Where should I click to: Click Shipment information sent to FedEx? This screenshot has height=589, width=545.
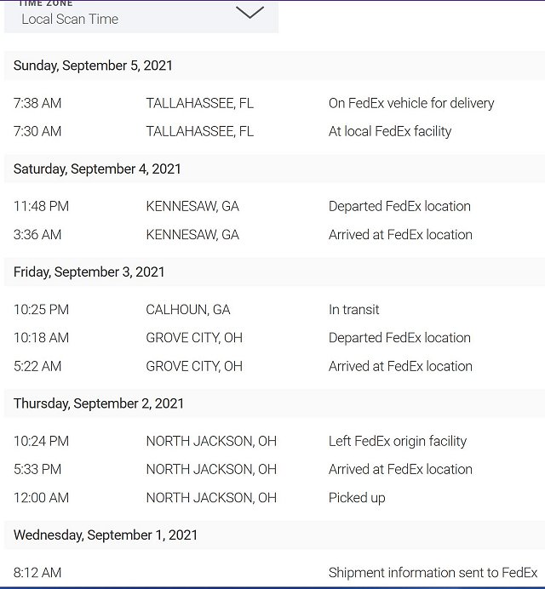[433, 573]
